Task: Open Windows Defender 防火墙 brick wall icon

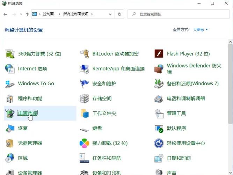Action: [159, 68]
